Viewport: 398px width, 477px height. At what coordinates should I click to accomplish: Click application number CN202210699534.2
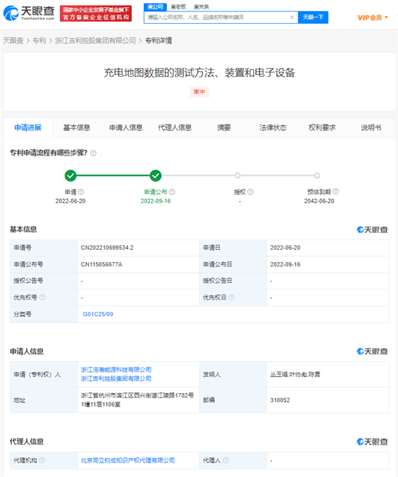pos(107,248)
